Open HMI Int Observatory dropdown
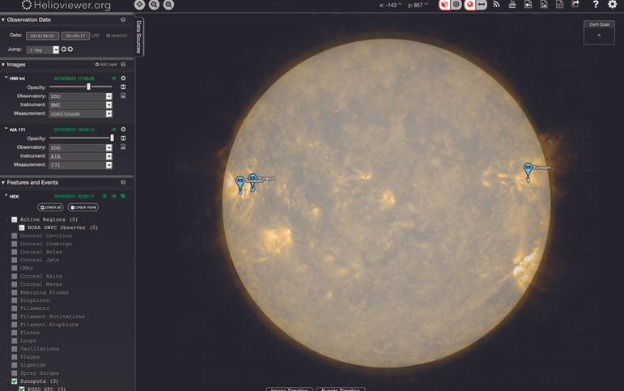The height and width of the screenshot is (391, 624). click(x=81, y=96)
